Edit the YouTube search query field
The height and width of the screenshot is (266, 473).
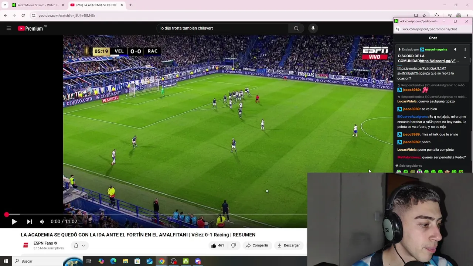(222, 28)
